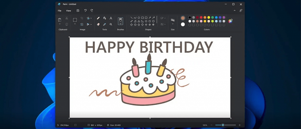Zoom in with the plus button
Screen dimensions: 301x129
(x=239, y=125)
